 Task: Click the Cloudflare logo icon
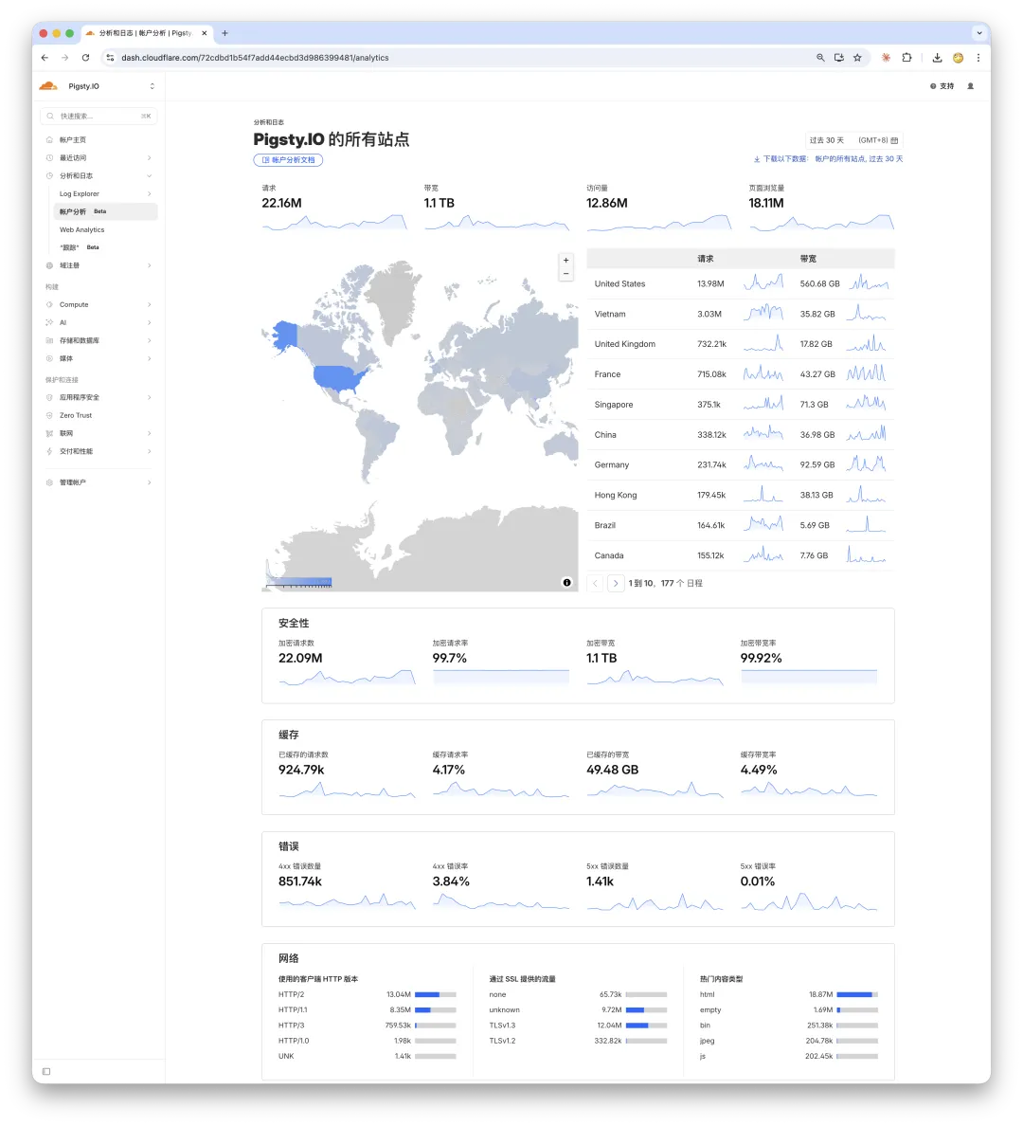click(x=48, y=85)
